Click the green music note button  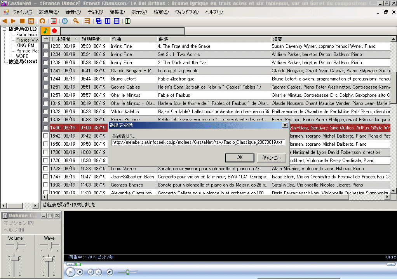point(45,31)
